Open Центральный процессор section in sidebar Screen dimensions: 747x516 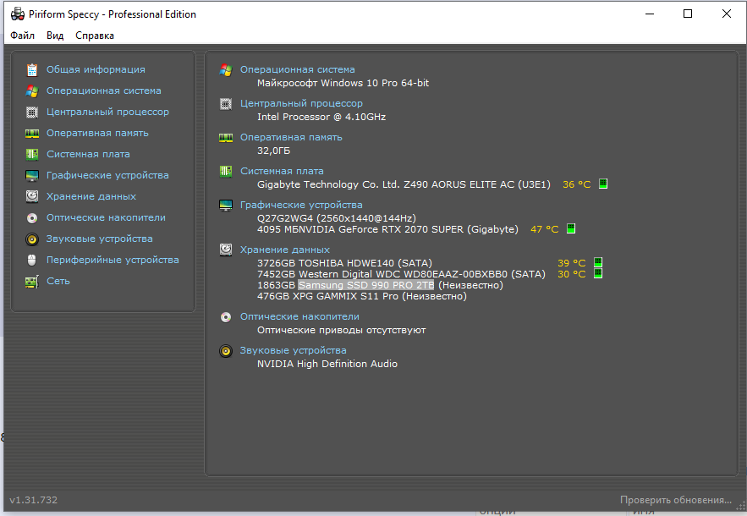point(107,112)
